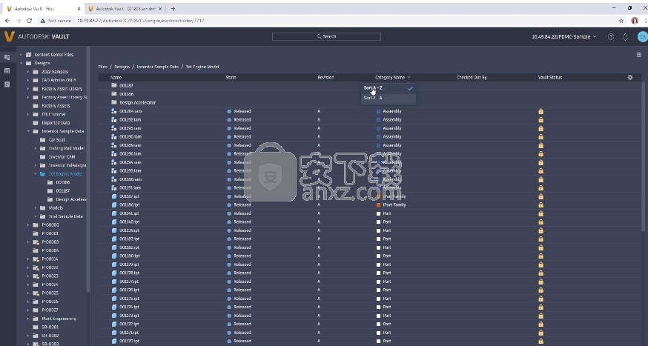Collapse the Jet Engine Model folder
This screenshot has height=346, width=648.
[35, 174]
